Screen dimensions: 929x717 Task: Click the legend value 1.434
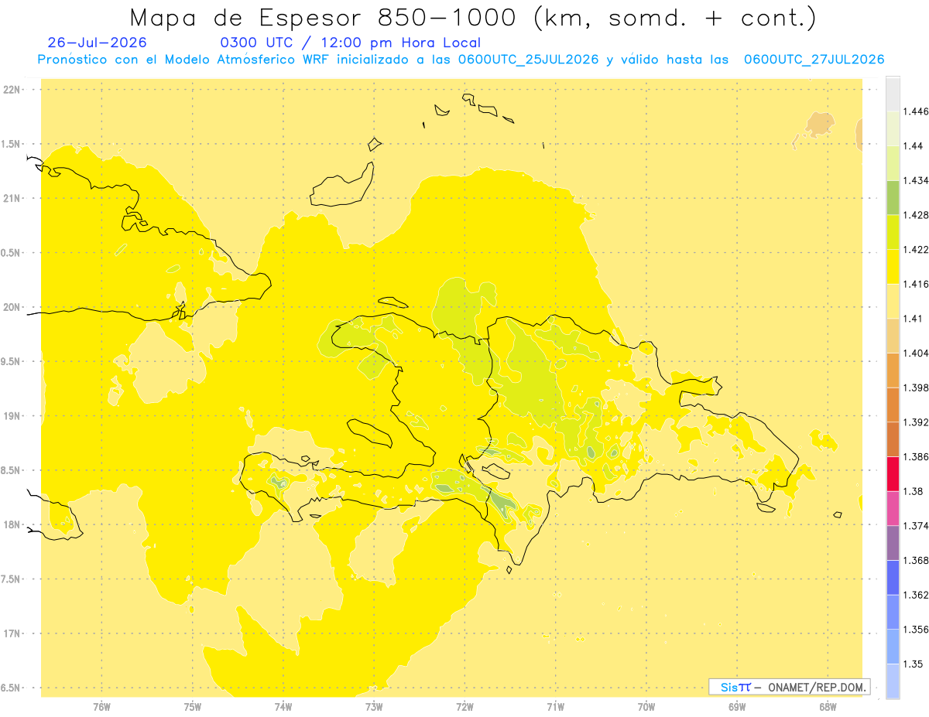[x=917, y=180]
